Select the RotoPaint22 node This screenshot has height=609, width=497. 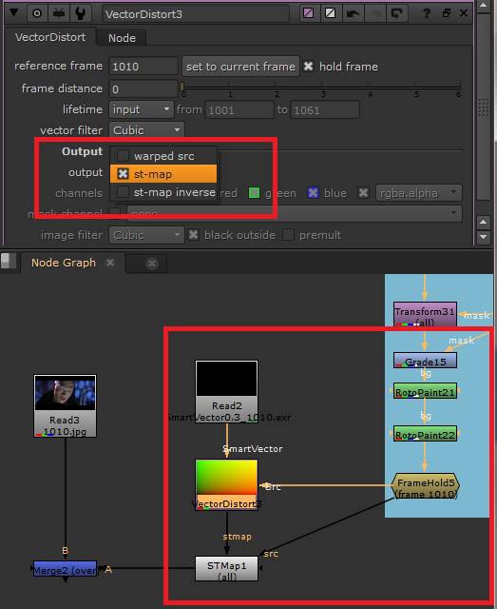click(425, 434)
